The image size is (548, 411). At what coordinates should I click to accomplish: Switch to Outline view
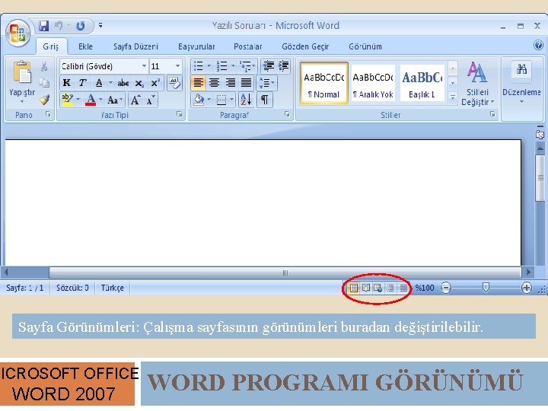(x=390, y=288)
